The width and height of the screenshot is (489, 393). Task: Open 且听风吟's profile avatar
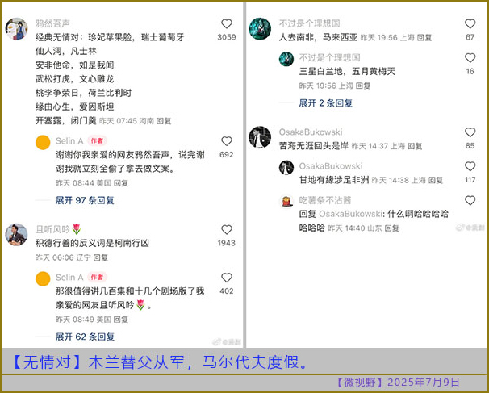17,235
